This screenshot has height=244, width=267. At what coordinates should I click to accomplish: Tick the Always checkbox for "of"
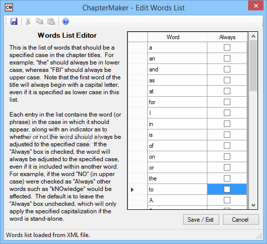[x=227, y=145]
